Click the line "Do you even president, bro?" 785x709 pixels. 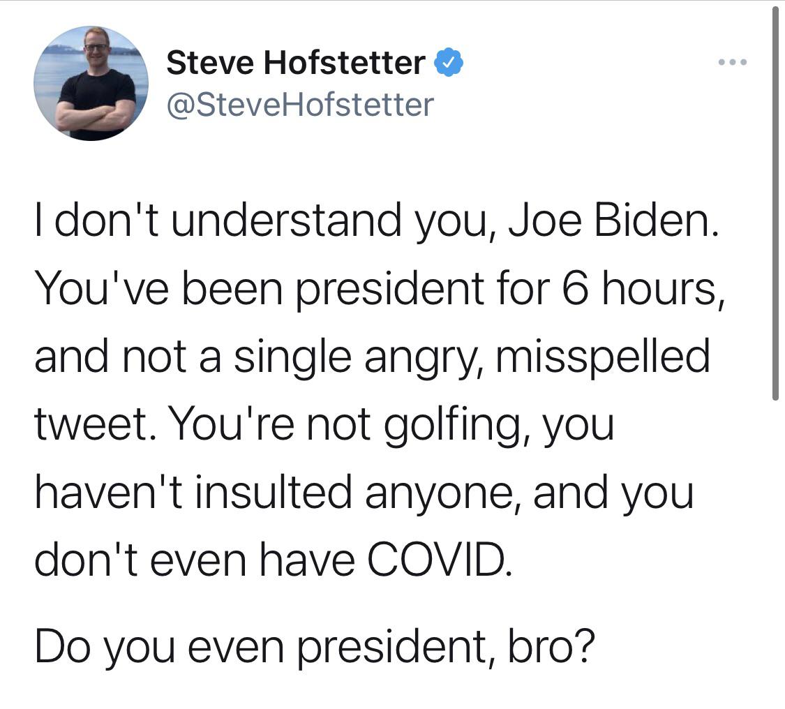(x=314, y=648)
